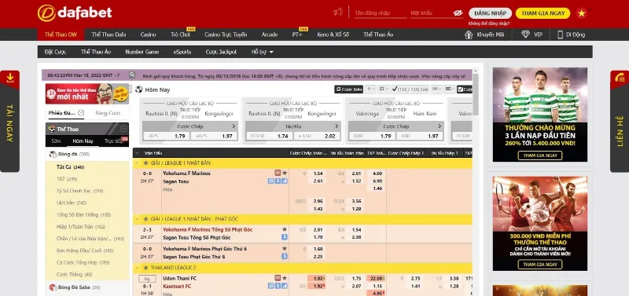
Task: Click Tham Gia Ngay on 300.000 VNĐ banner
Action: click(x=539, y=265)
